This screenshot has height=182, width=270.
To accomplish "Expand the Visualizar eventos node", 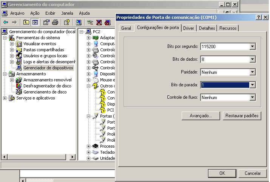I will tap(12, 44).
